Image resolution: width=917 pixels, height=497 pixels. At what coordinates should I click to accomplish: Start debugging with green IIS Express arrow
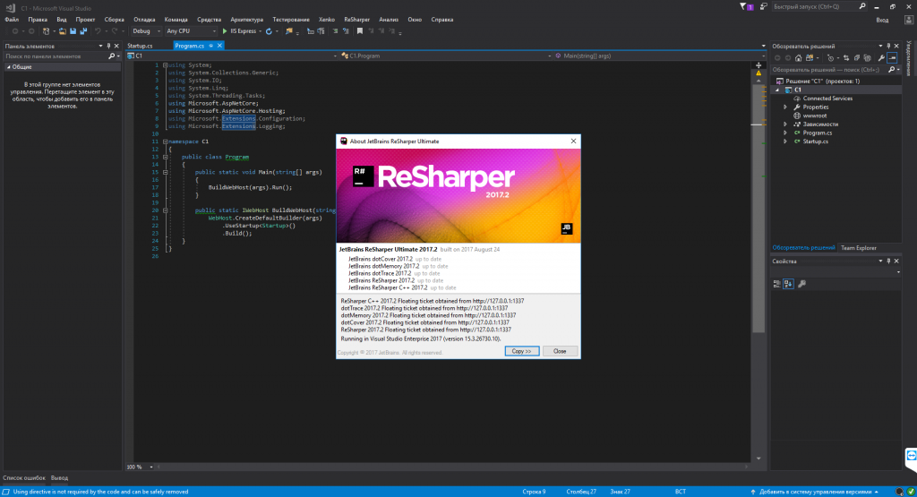[x=225, y=31]
